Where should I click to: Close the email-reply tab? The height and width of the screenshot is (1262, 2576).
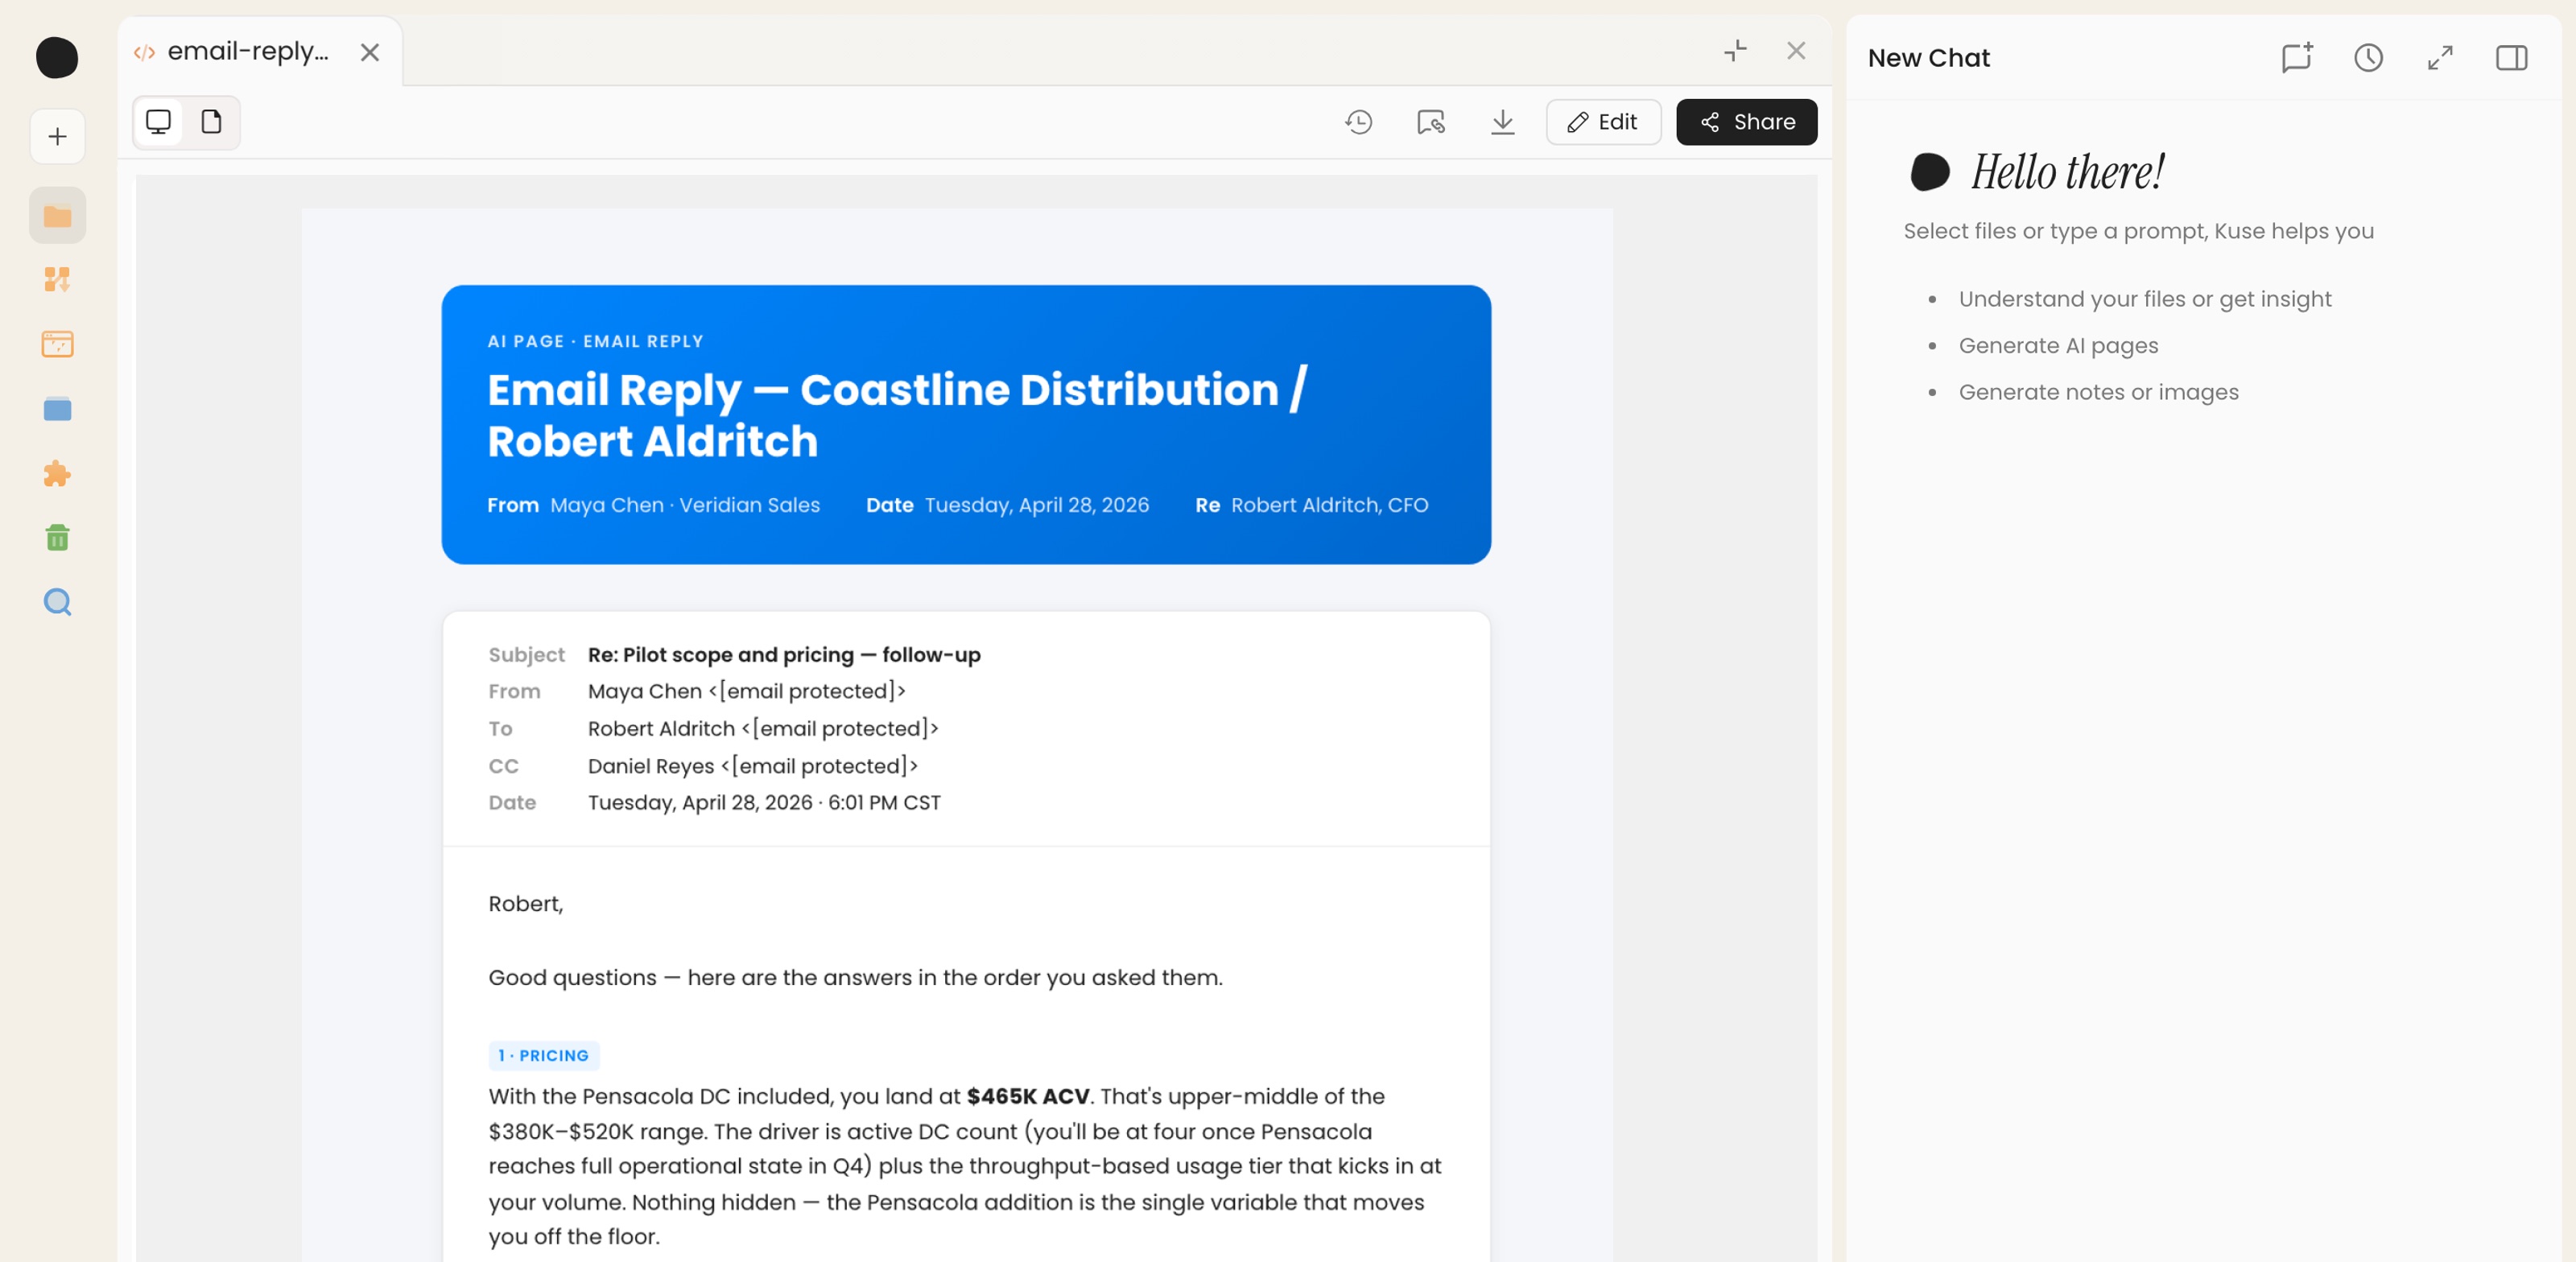tap(370, 52)
